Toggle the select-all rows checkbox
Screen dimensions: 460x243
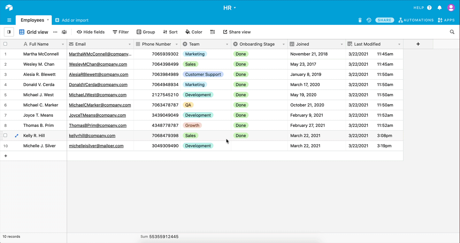(x=5, y=44)
